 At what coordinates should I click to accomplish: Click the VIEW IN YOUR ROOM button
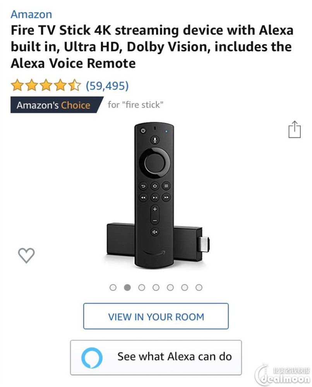[x=156, y=316]
